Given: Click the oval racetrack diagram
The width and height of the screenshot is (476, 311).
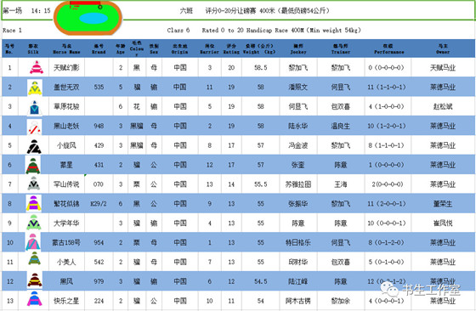Looking at the screenshot, I should pos(88,17).
